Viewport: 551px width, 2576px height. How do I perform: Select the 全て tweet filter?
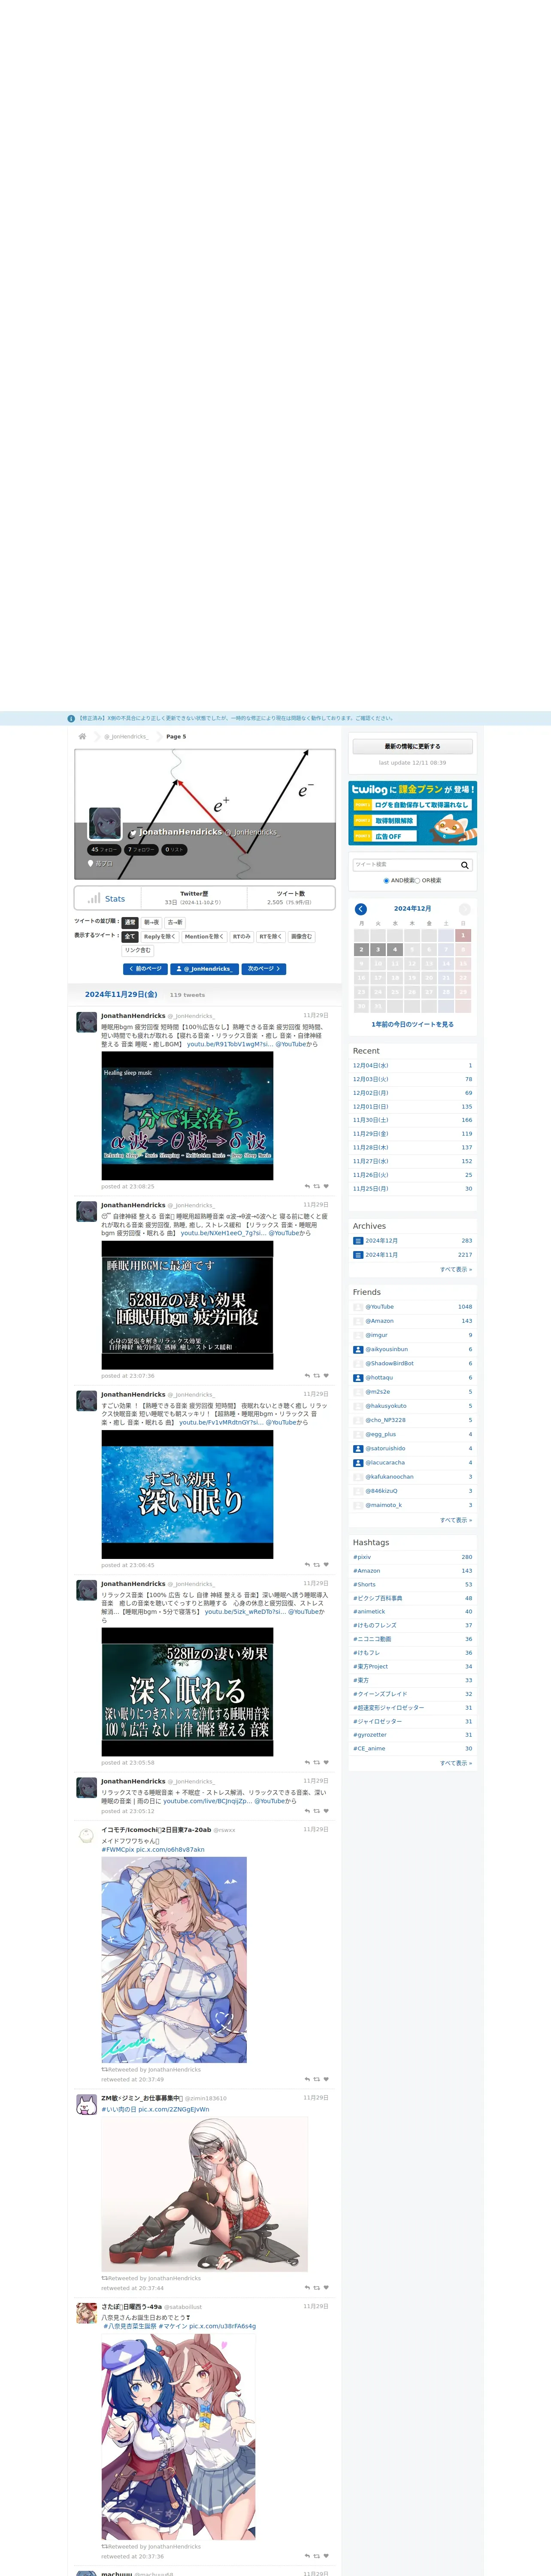(130, 937)
